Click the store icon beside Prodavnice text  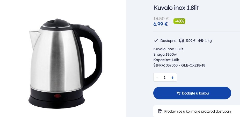tap(160, 111)
